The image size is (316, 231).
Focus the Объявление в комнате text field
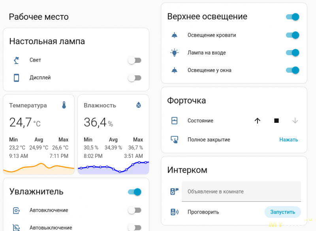(241, 192)
